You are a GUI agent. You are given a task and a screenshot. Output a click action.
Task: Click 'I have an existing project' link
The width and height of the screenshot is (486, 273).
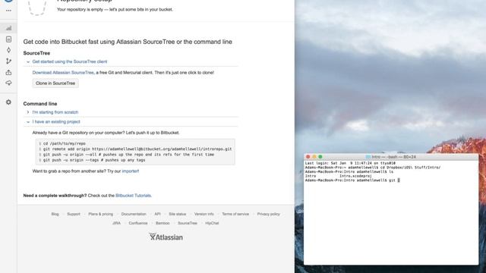click(x=56, y=122)
